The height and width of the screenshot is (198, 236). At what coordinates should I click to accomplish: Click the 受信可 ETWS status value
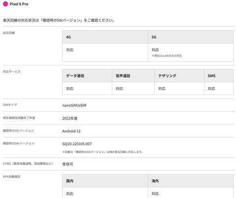[68, 164]
